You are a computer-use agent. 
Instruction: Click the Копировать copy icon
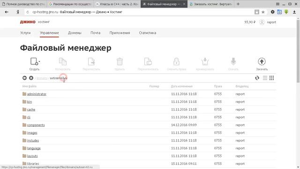[x=62, y=61]
